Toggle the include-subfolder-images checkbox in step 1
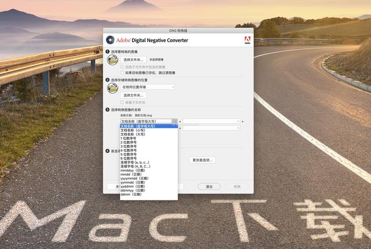Image resolution: width=371 pixels, height=249 pixels. click(122, 67)
